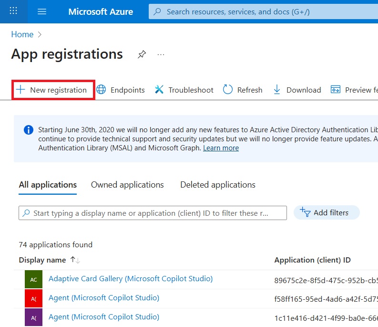Switch to the Deleted applications tab
Image resolution: width=378 pixels, height=327 pixels.
click(217, 185)
